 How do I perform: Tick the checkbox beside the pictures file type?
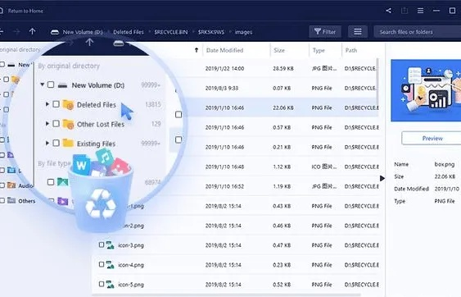pos(51,182)
